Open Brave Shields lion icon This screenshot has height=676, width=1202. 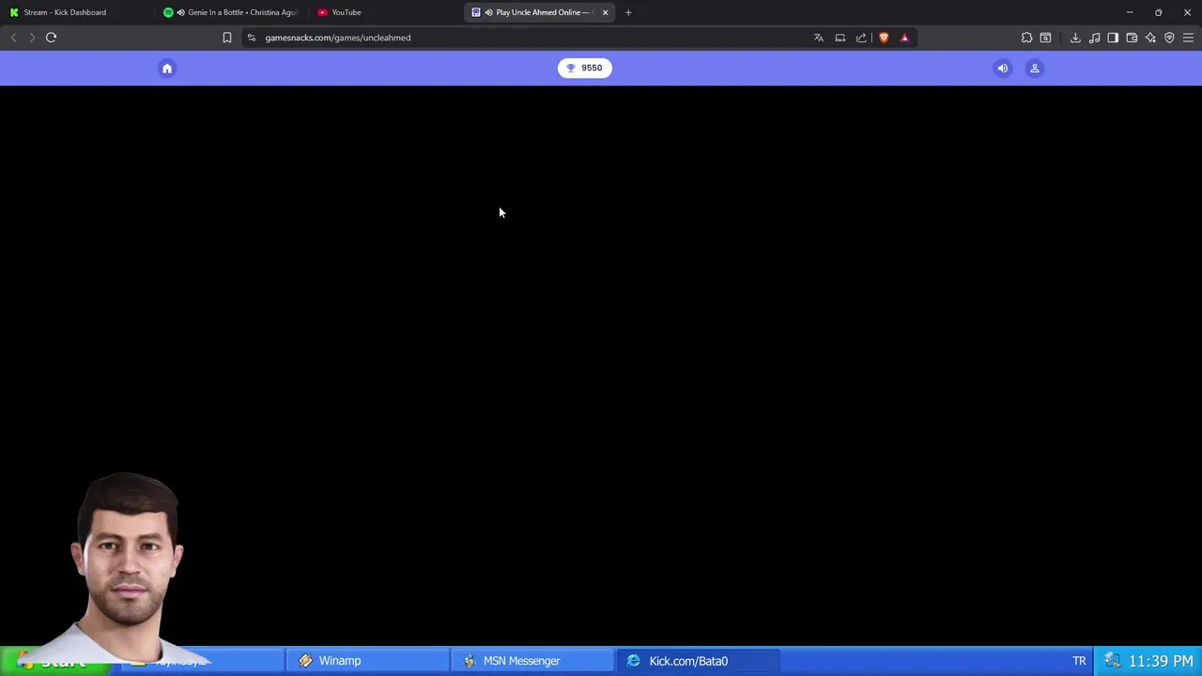[884, 38]
